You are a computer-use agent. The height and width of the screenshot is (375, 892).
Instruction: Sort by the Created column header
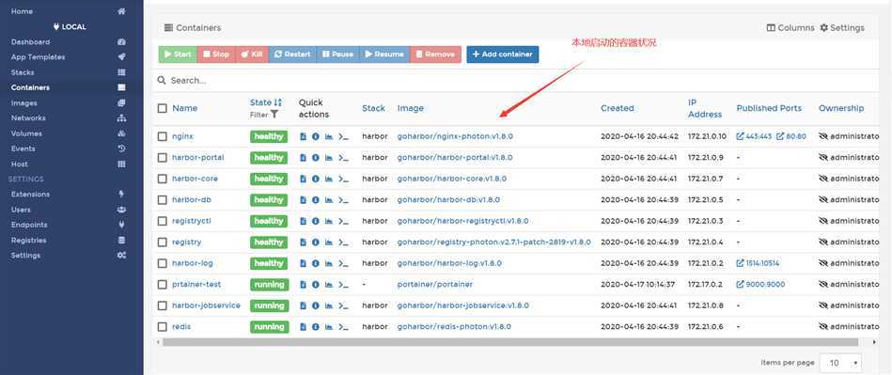(x=618, y=108)
